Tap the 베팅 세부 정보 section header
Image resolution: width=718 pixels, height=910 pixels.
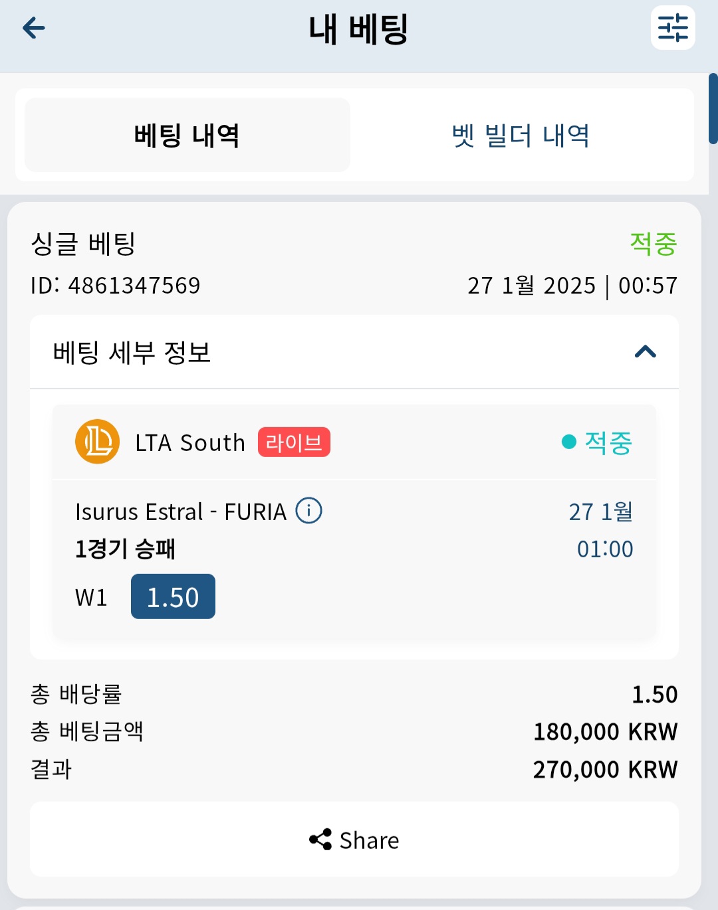(x=354, y=352)
